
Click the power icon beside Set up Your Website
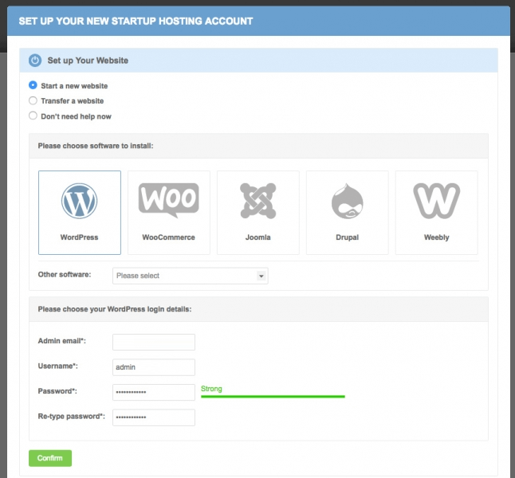(35, 61)
